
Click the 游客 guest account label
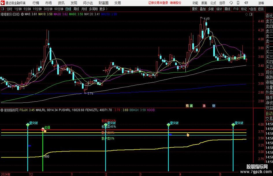pyautogui.click(x=261, y=3)
